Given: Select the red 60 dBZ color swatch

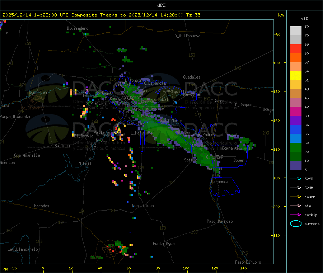Looking at the screenshot, I should [296, 48].
